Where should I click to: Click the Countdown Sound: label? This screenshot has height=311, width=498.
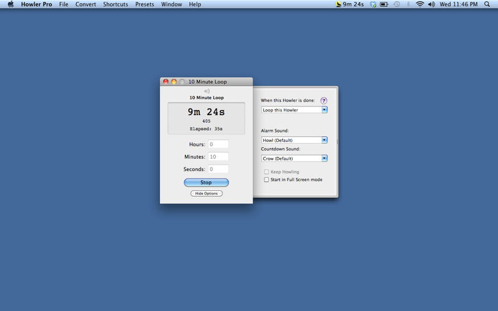(x=281, y=149)
